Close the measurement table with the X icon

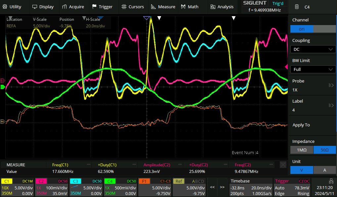click(283, 165)
